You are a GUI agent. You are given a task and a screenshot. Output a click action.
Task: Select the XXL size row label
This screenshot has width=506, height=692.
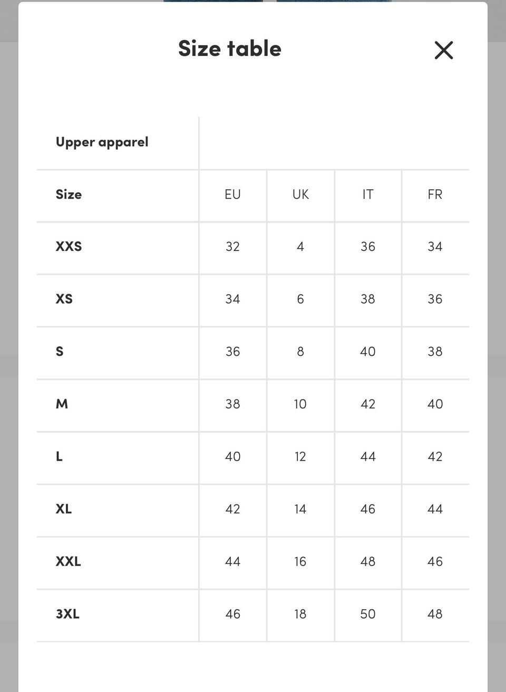69,561
